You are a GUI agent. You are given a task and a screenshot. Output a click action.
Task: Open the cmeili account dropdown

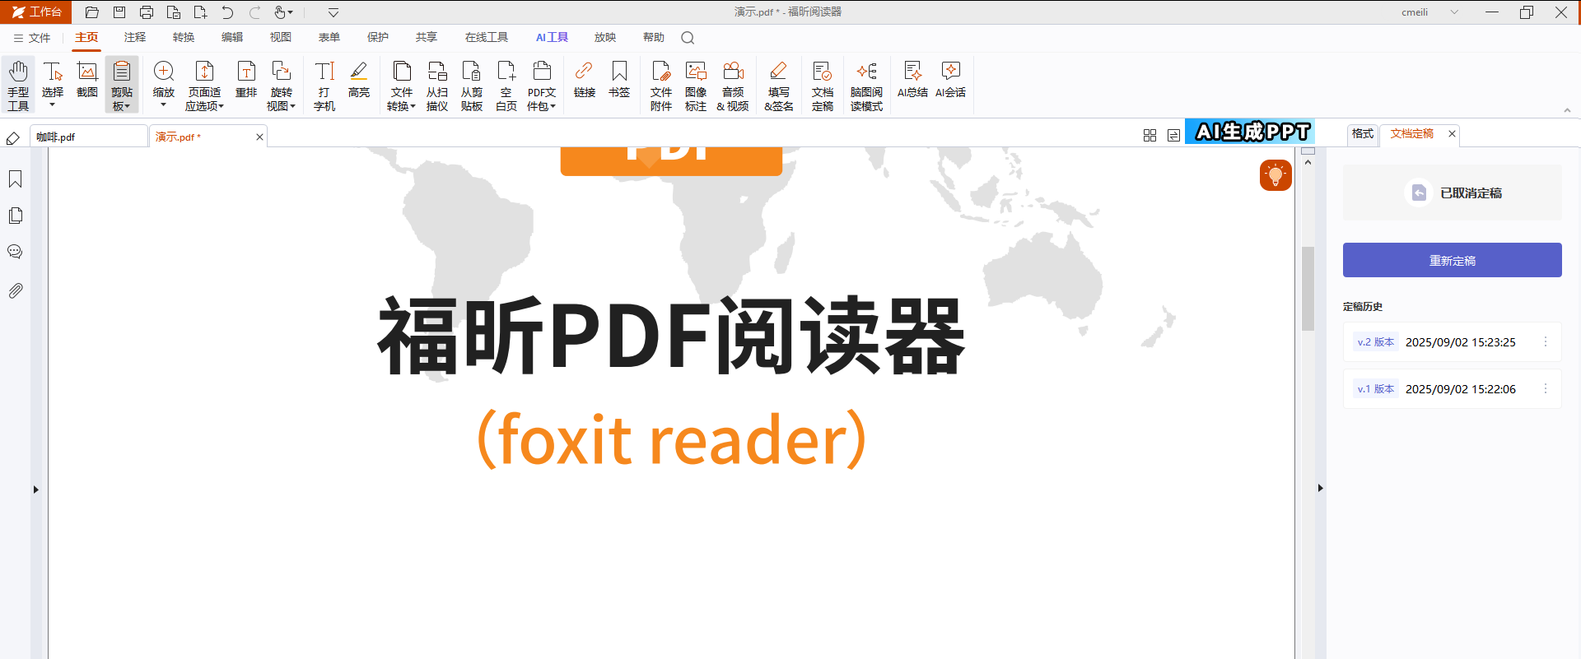pos(1454,12)
